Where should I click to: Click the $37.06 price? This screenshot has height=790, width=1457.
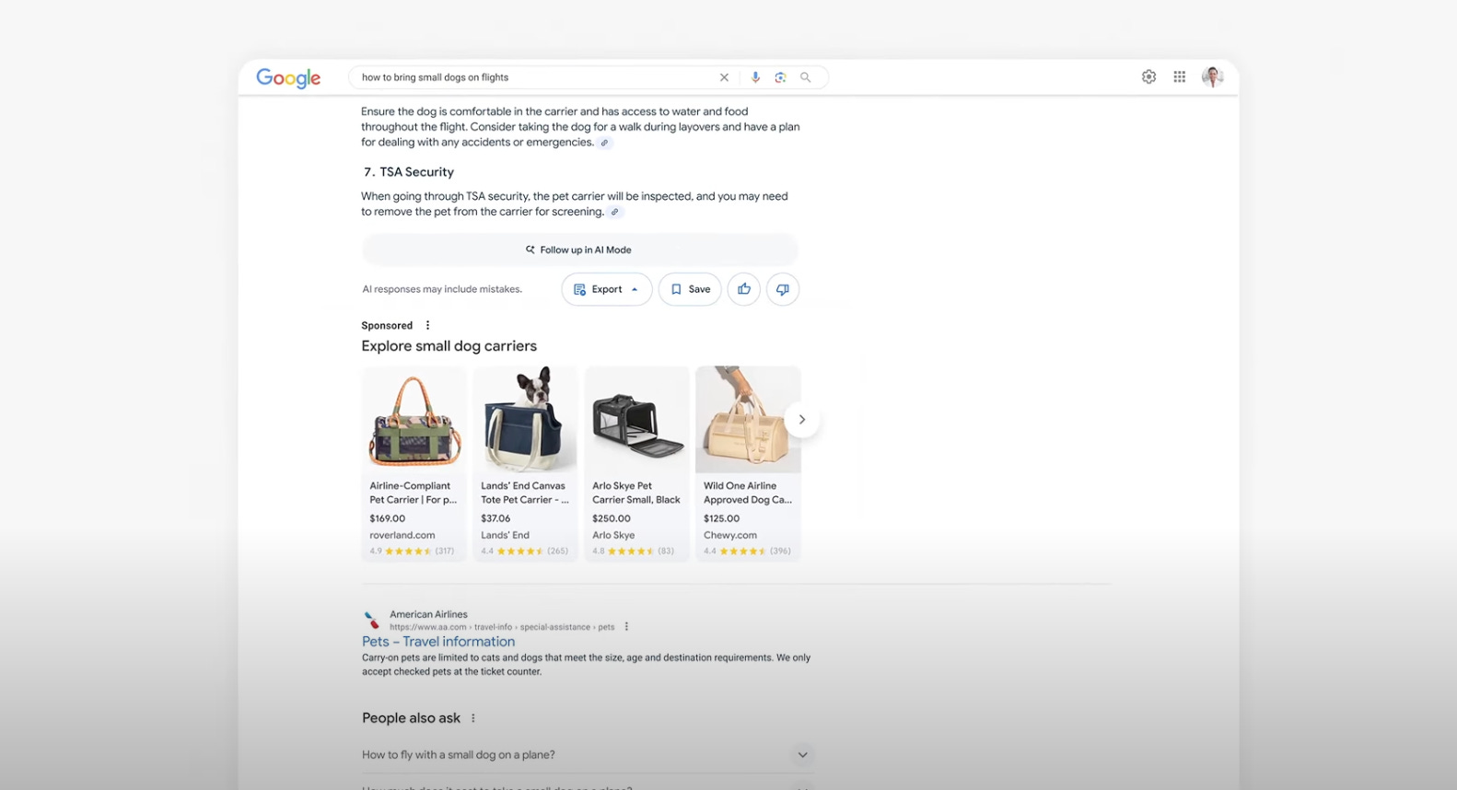click(495, 518)
